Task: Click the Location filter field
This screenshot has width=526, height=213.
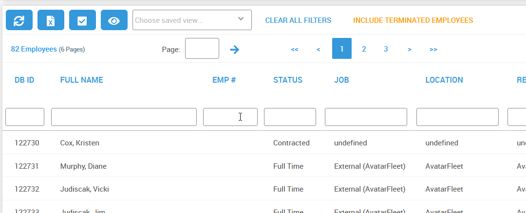Action: [x=457, y=117]
